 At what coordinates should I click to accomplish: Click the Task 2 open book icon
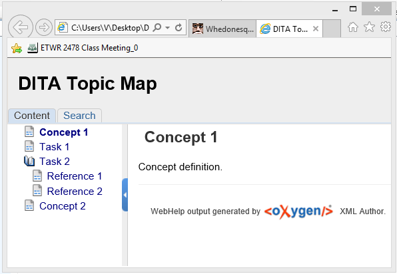[29, 161]
